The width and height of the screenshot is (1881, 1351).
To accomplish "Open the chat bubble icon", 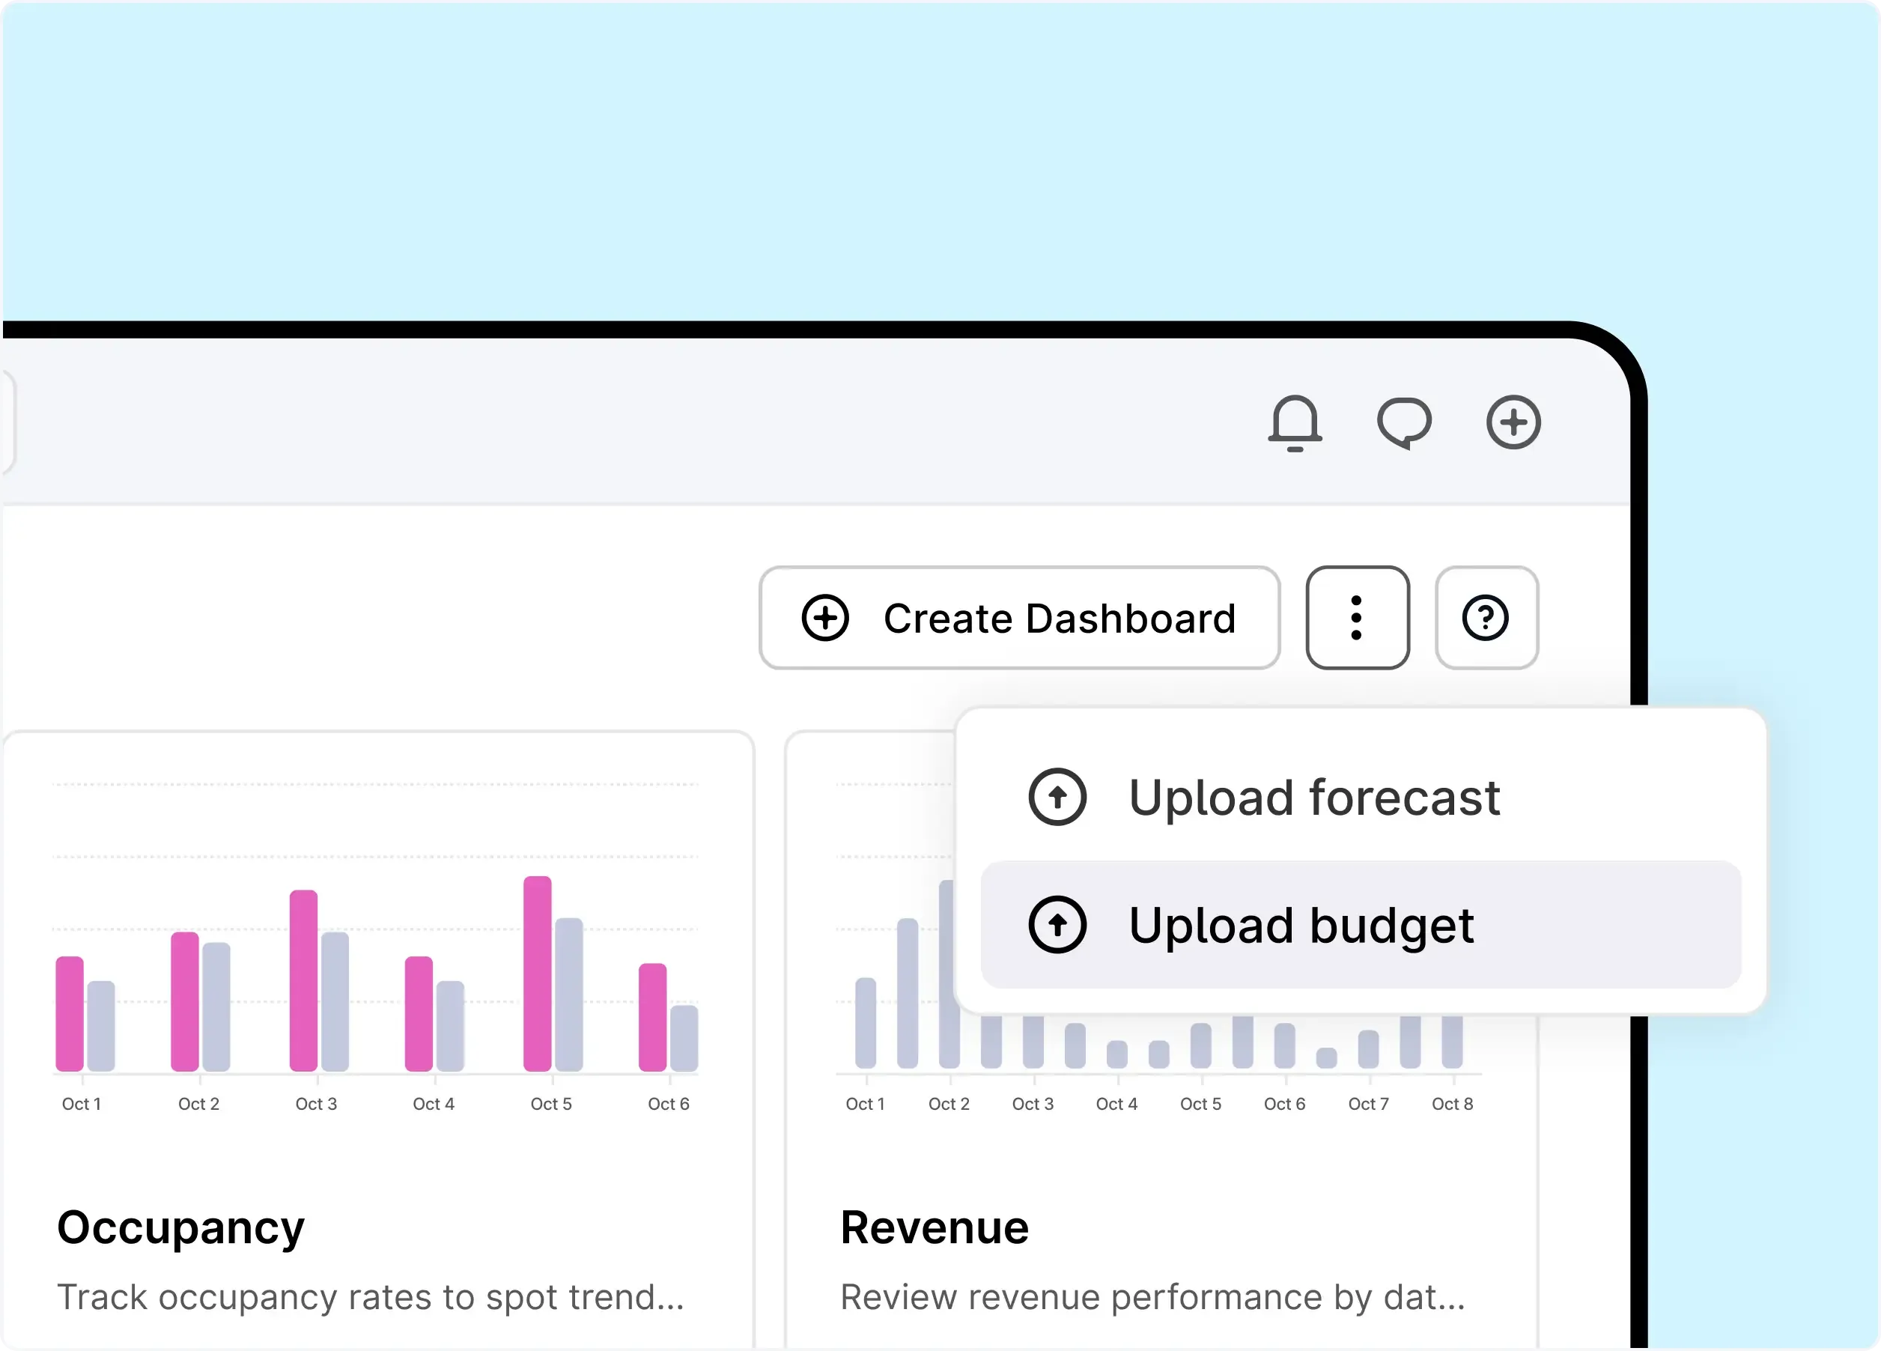I will click(x=1404, y=423).
